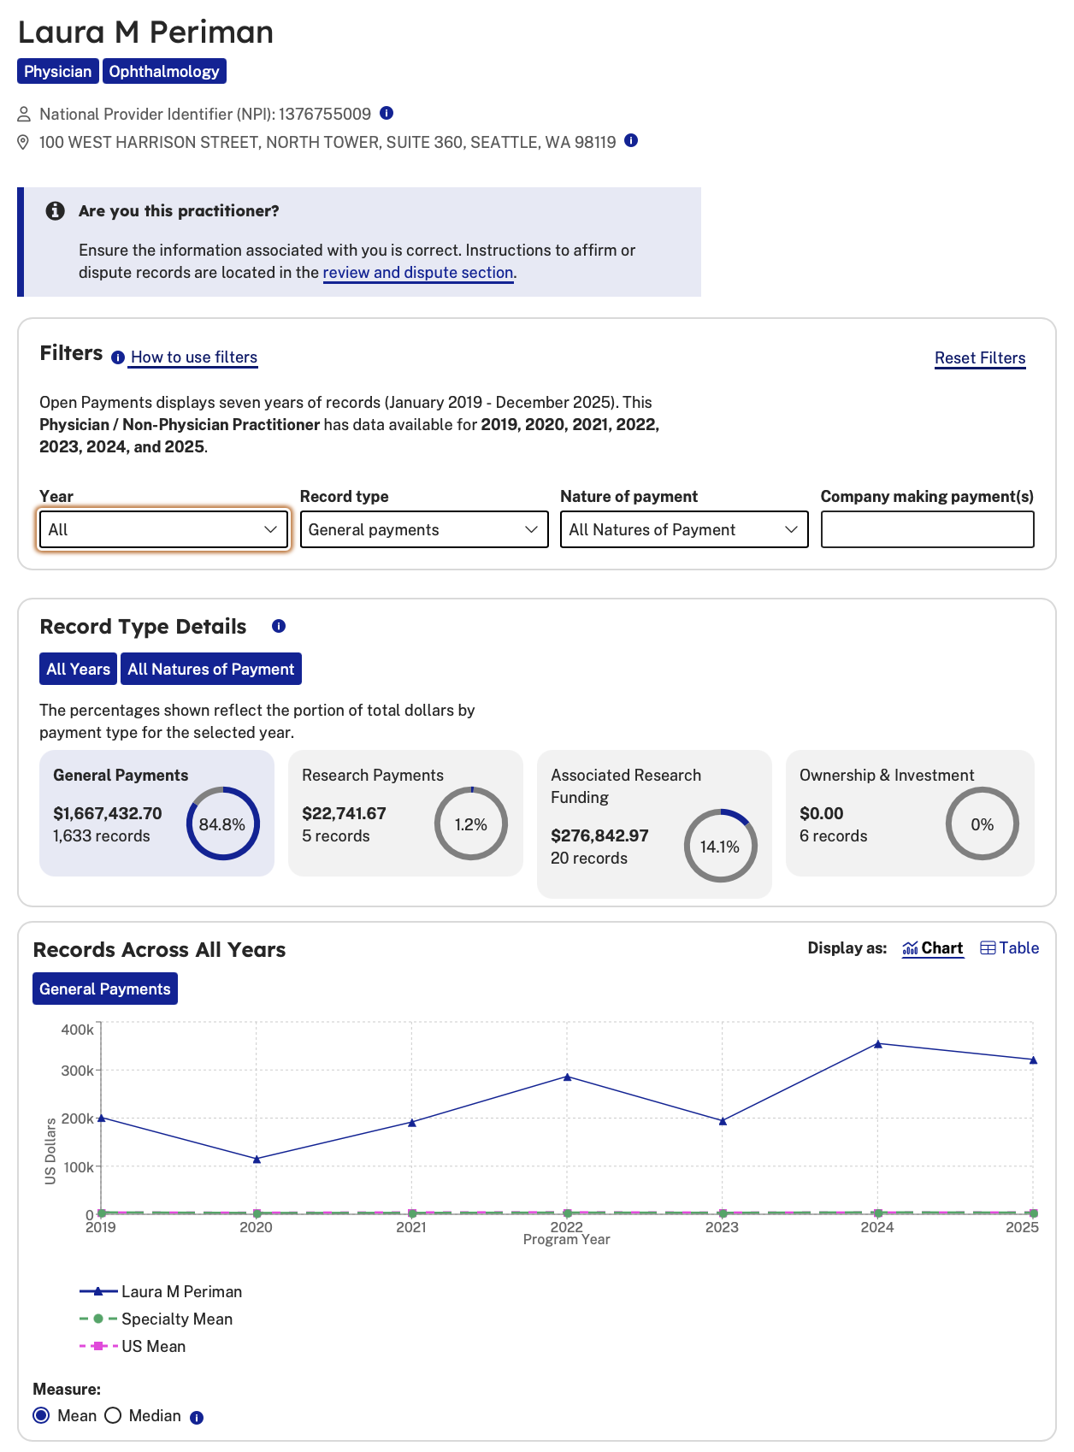Select the General Payments card
Viewport: 1074px width, 1452px height.
click(156, 813)
